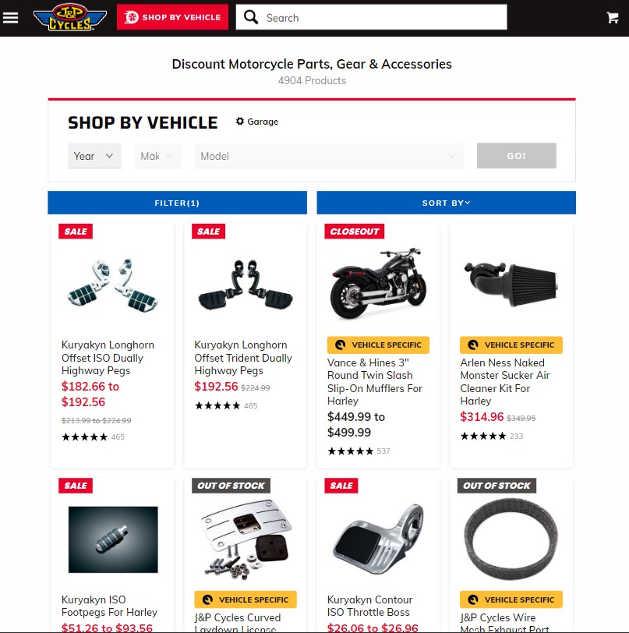Open the Sort By menu
Viewport: 629px width, 633px height.
446,203
